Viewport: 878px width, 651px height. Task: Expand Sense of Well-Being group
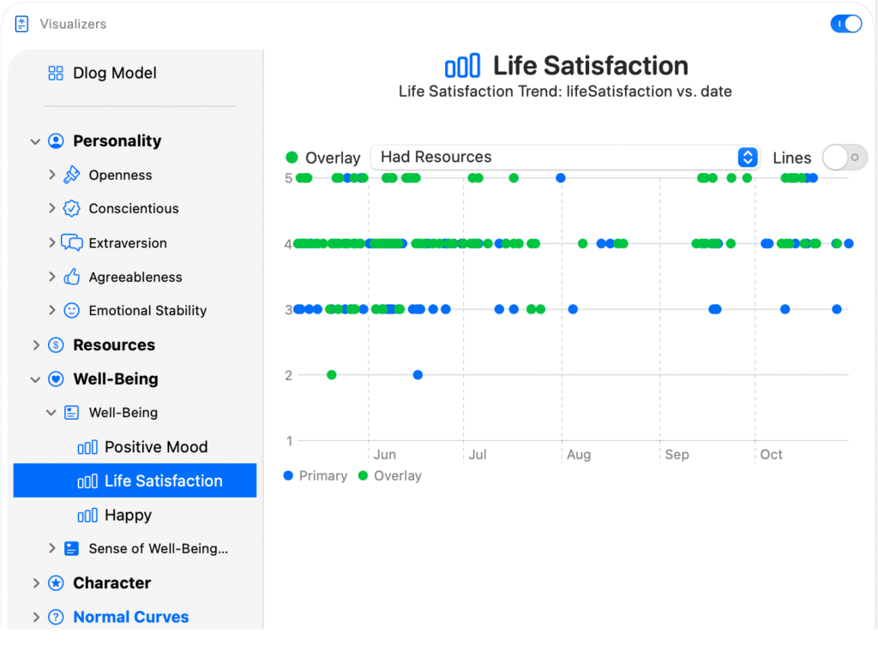point(52,548)
